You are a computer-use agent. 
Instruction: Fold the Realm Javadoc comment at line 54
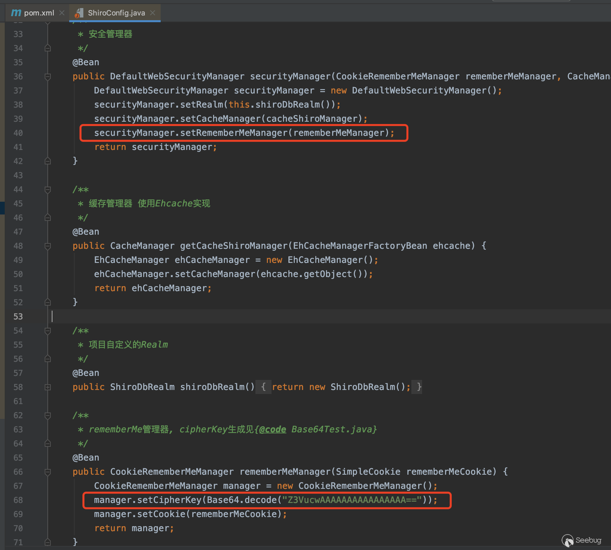tap(48, 331)
